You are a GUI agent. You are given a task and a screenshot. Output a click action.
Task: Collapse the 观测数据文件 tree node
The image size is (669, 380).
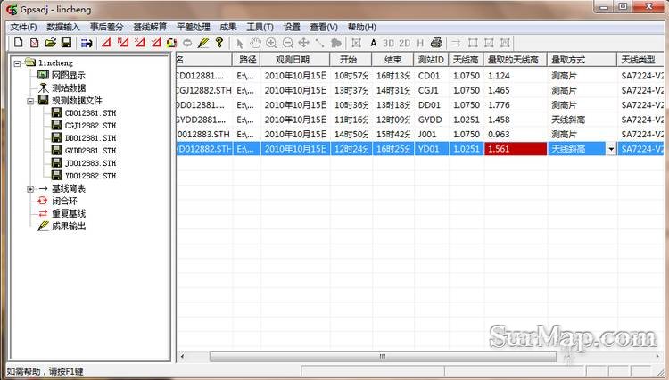coord(30,101)
